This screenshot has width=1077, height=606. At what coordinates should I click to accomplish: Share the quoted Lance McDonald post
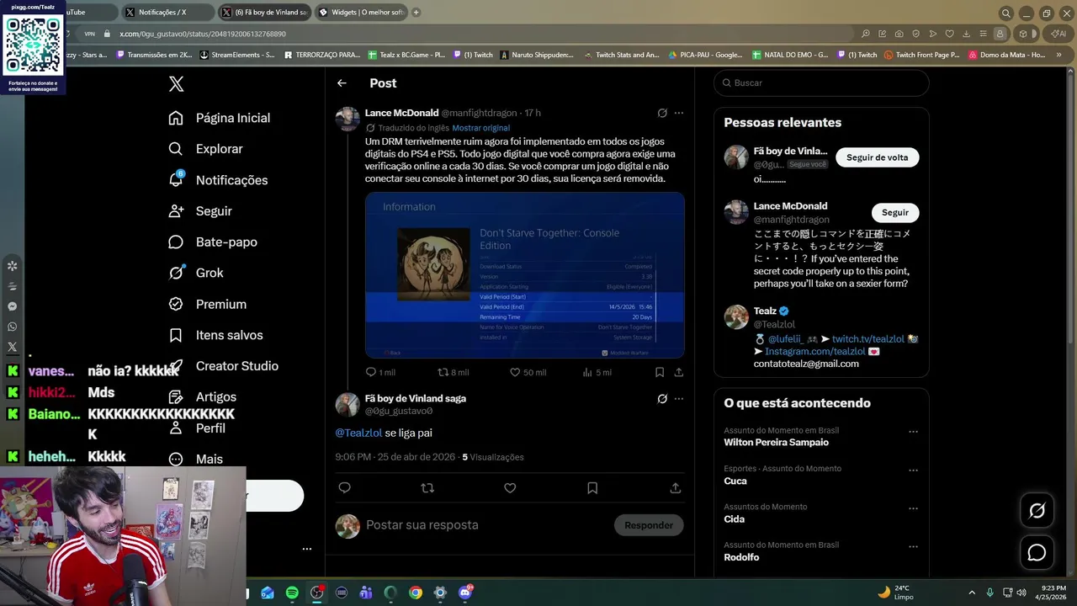678,372
